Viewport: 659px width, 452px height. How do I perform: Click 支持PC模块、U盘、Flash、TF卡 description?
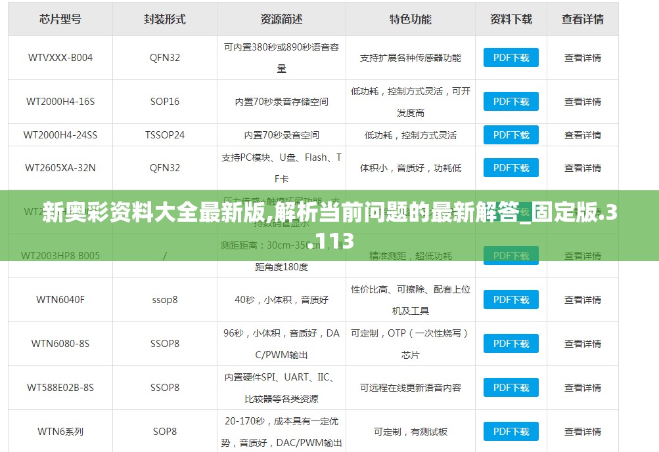pyautogui.click(x=281, y=168)
